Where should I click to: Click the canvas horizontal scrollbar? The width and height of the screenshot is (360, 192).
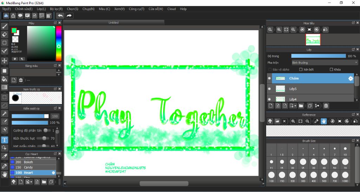[x=164, y=184]
